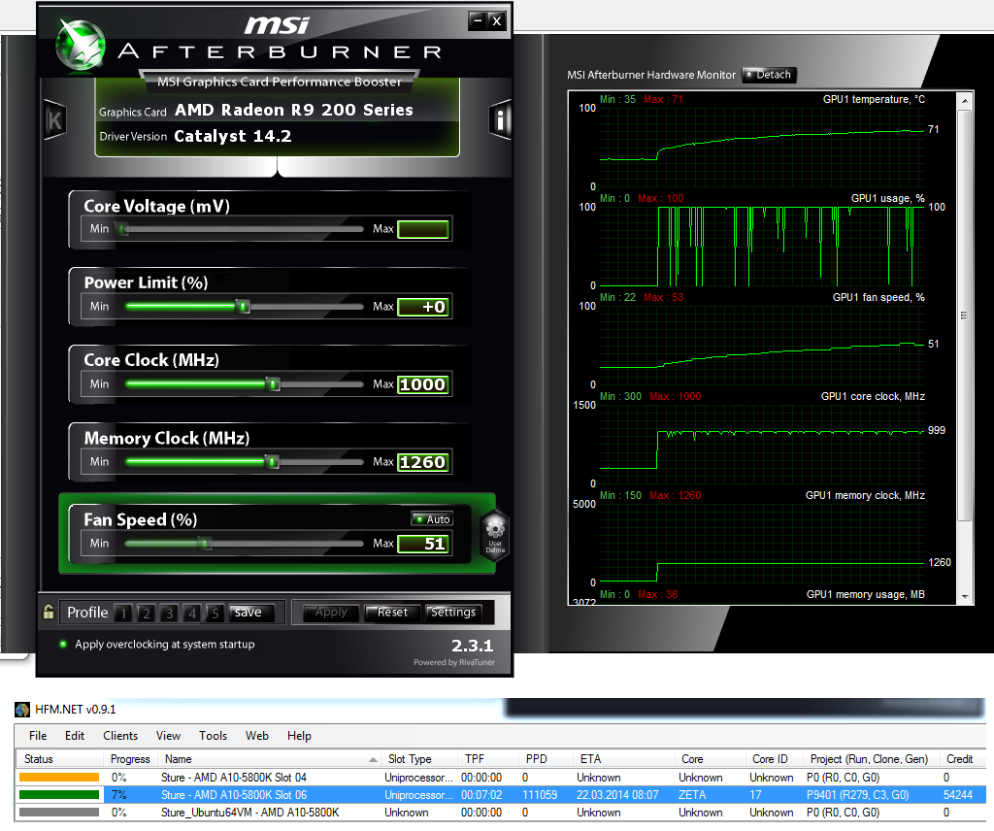Screen dimensions: 994x831
Task: Click the Power Limit slider handle
Action: tap(243, 307)
